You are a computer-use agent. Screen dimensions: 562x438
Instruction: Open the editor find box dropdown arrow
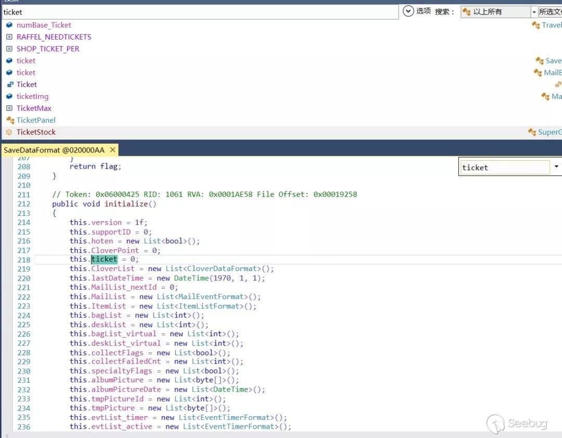coord(556,167)
